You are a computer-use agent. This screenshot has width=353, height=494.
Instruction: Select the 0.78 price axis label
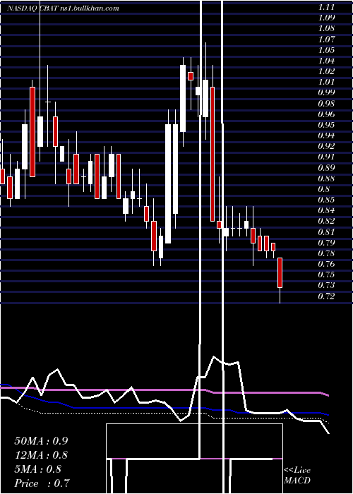326,253
